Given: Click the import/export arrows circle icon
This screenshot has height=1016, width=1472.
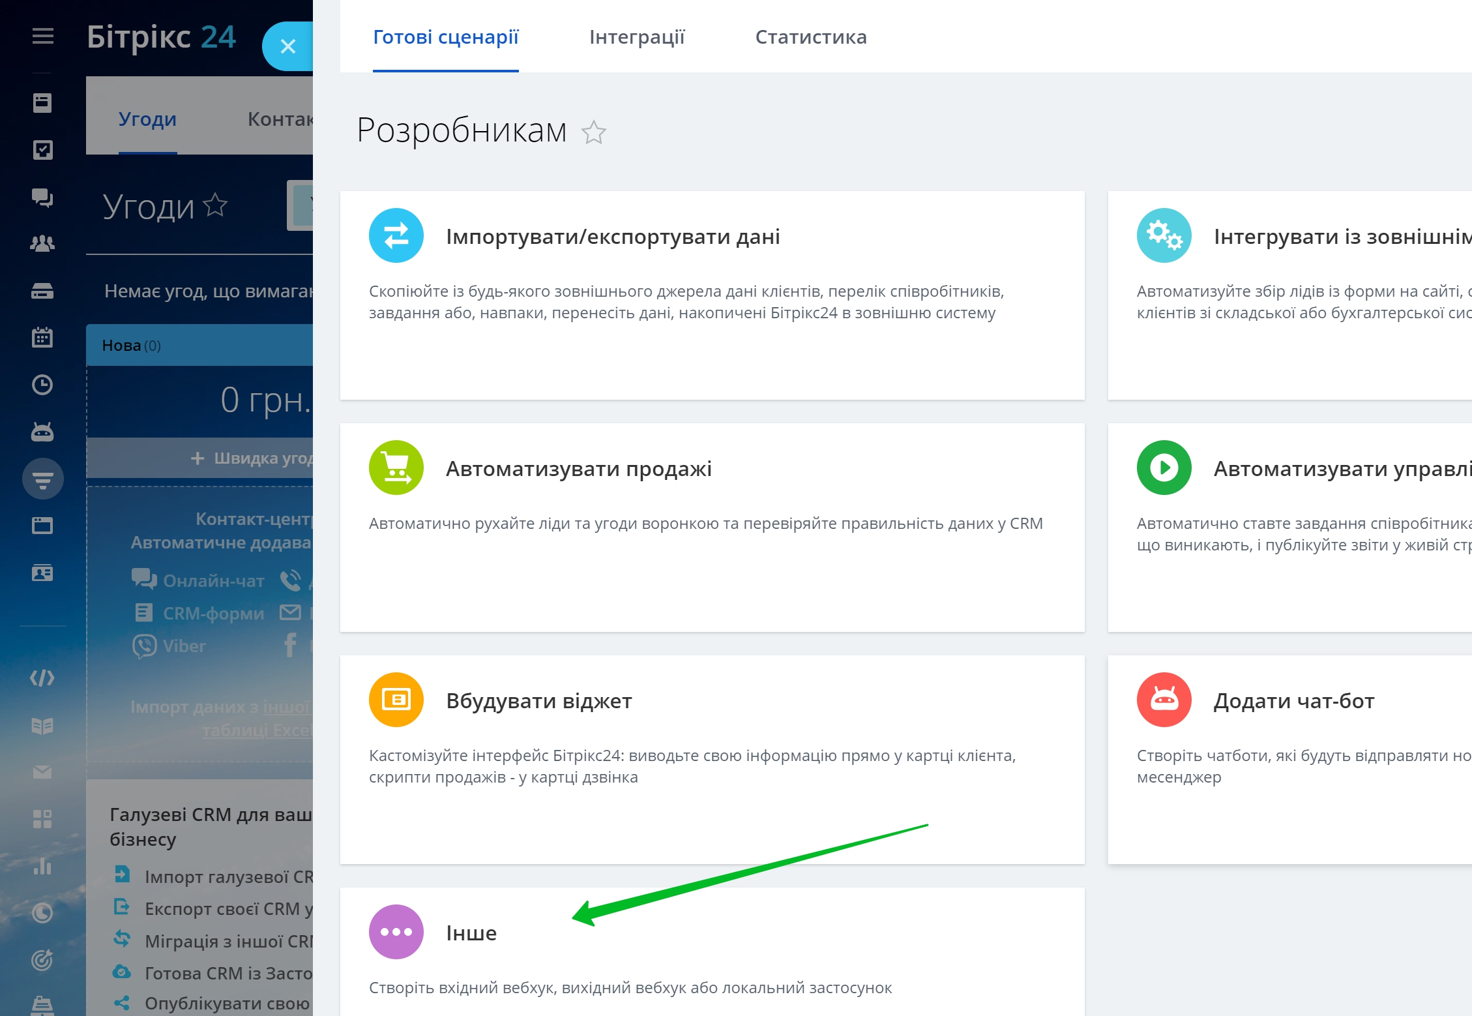Looking at the screenshot, I should (x=396, y=235).
